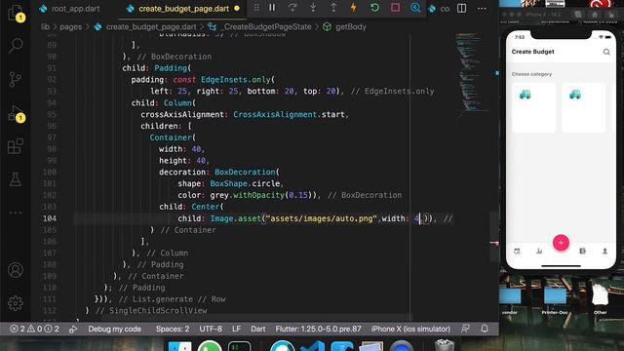Tap wallet tab in simulator bottom bar
The height and width of the screenshot is (351, 624).
point(583,252)
